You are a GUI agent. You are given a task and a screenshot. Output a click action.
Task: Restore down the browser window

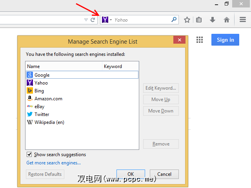[x=227, y=4]
